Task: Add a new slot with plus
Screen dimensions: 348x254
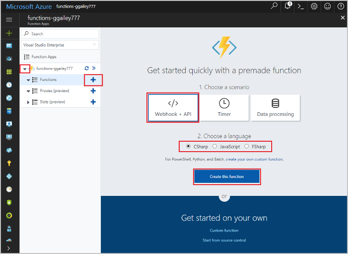Action: (93, 102)
